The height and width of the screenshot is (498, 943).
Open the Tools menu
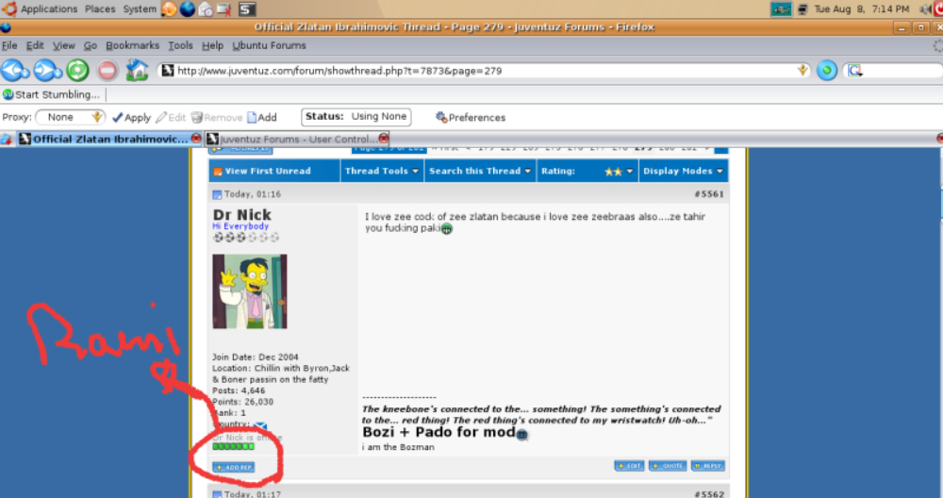point(180,45)
